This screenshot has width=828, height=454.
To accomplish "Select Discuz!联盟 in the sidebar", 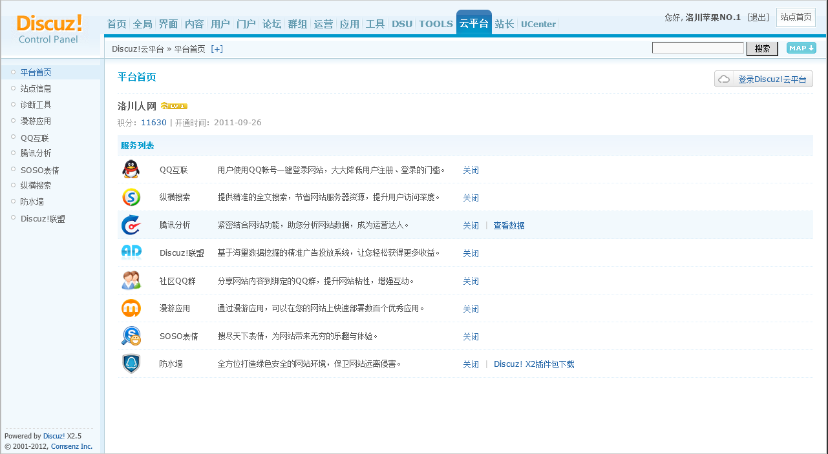I will pos(43,219).
